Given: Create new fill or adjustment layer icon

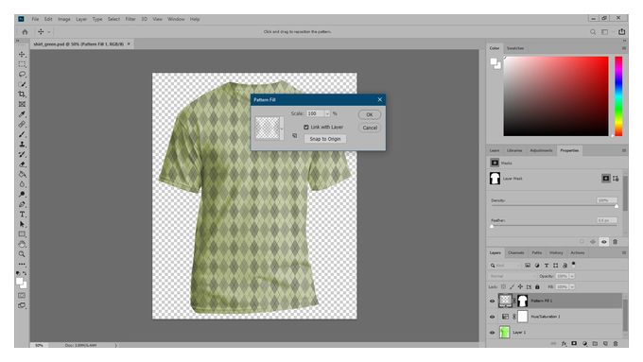Looking at the screenshot, I should click(x=584, y=343).
